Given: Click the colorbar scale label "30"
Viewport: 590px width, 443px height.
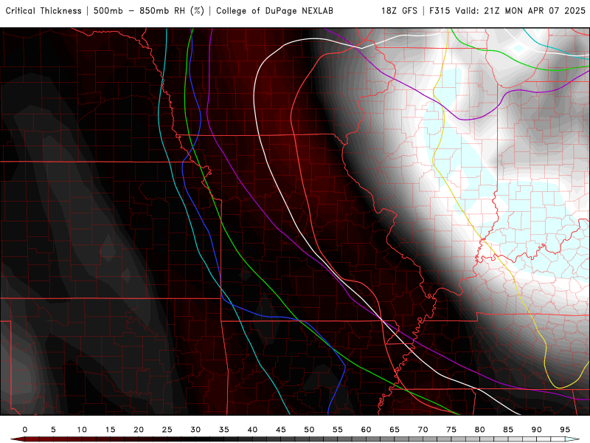Looking at the screenshot, I should click(x=195, y=430).
